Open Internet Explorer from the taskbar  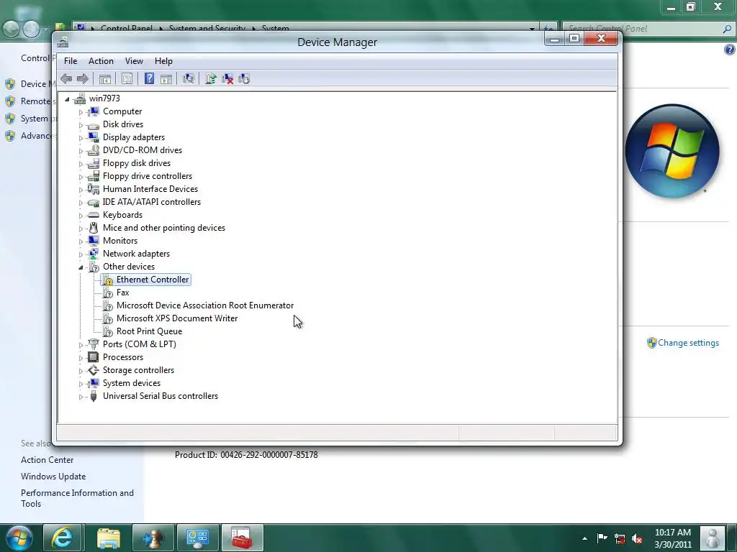click(63, 538)
